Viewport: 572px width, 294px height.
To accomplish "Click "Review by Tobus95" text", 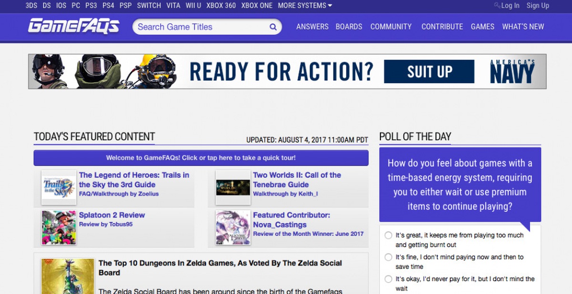I will [106, 224].
